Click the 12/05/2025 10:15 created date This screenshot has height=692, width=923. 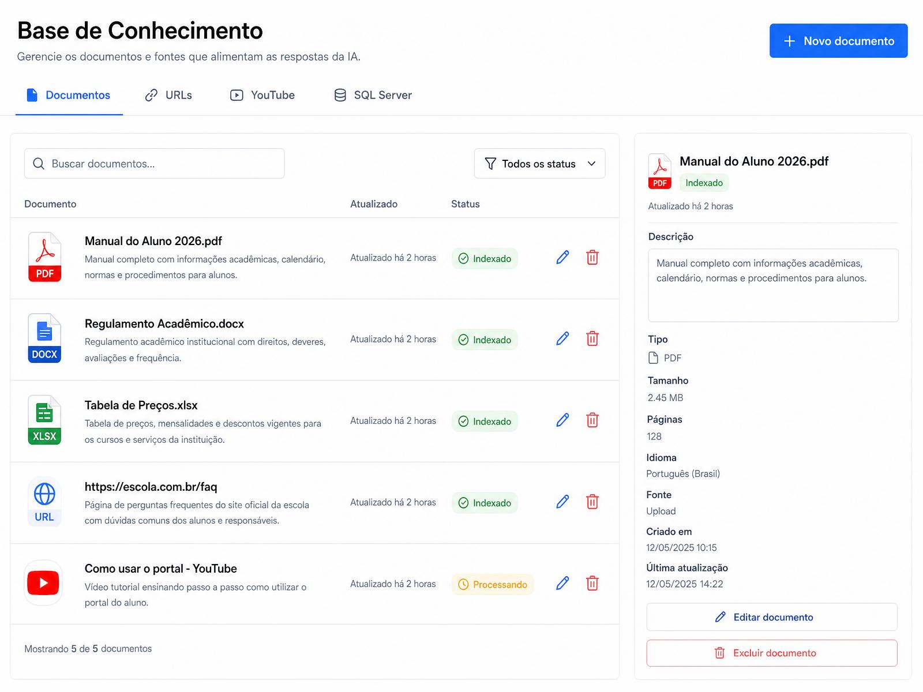681,548
